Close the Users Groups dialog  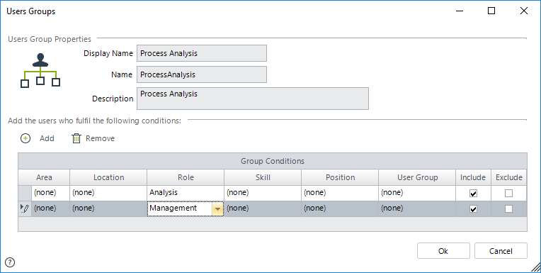point(524,11)
